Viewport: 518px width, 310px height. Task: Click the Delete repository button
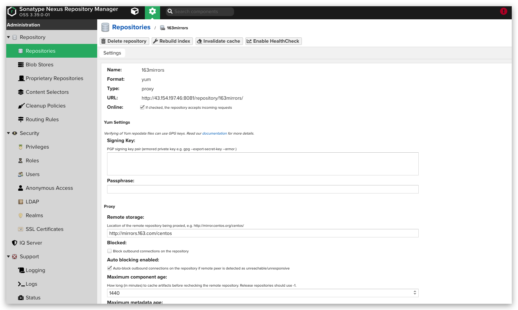coord(124,41)
